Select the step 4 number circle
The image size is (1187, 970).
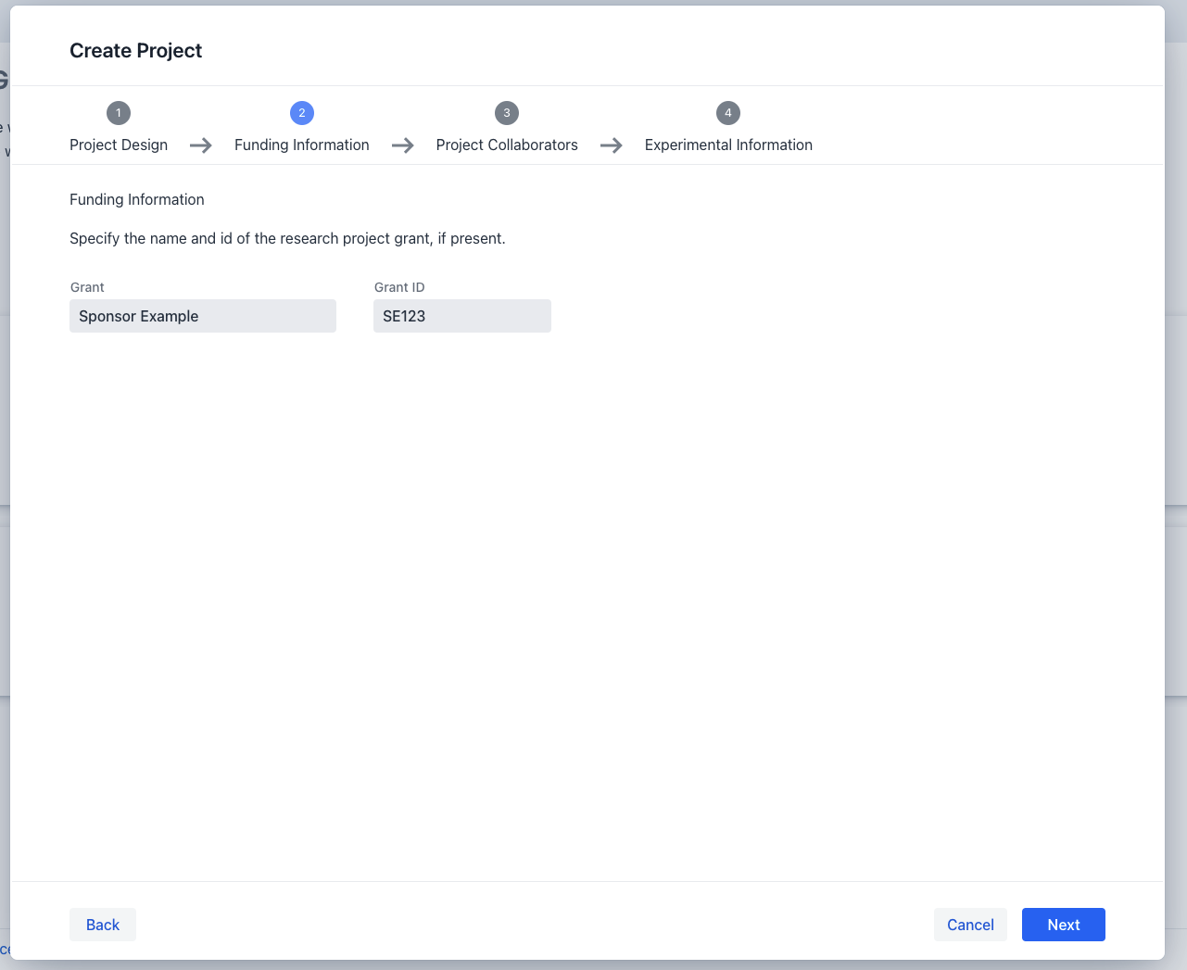coord(728,113)
